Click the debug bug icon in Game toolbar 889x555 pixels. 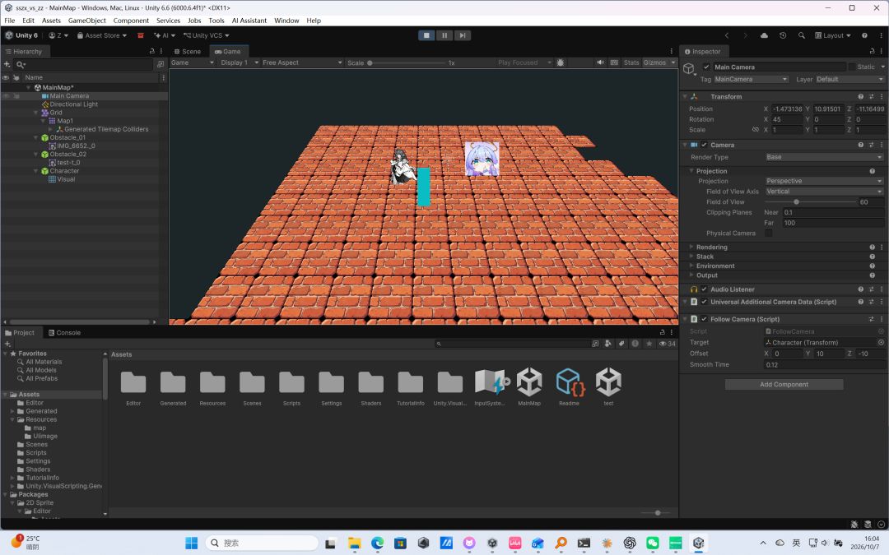(x=561, y=62)
